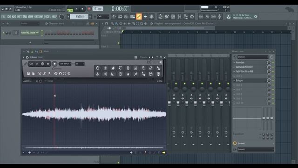
Task: Click the Playlist magnet snap icon
Action: point(107,24)
